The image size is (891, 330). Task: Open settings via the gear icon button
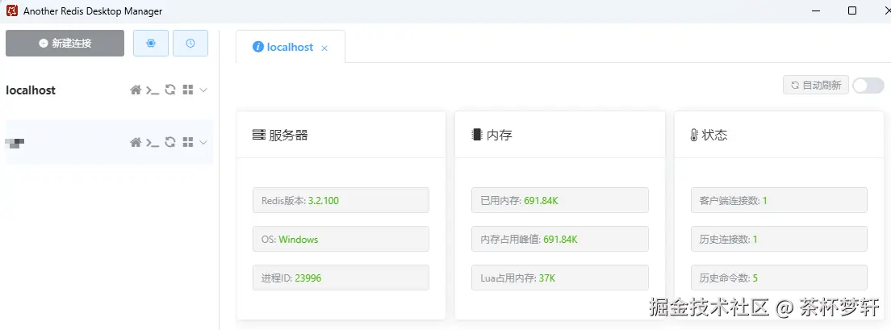(x=151, y=44)
